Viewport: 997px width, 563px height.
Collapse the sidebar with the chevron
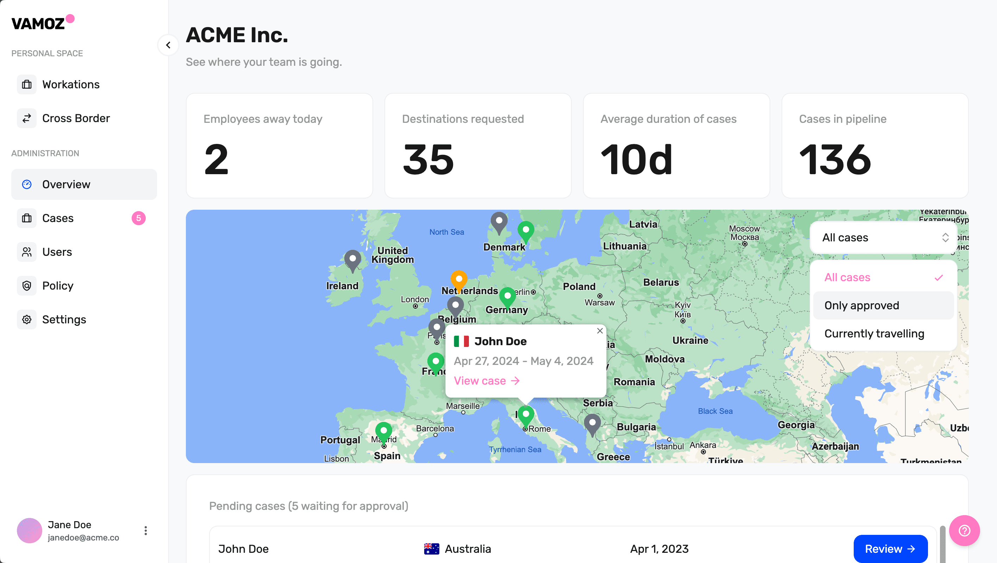click(168, 45)
